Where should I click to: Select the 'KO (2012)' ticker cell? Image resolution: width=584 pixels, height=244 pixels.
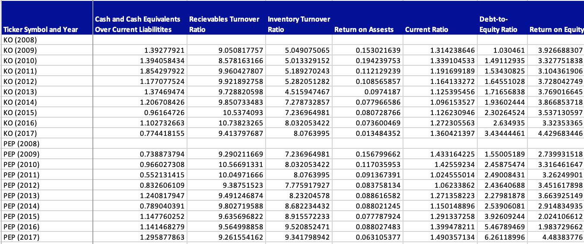[46, 81]
